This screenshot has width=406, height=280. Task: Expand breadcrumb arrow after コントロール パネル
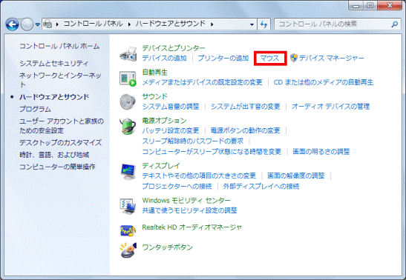point(129,24)
